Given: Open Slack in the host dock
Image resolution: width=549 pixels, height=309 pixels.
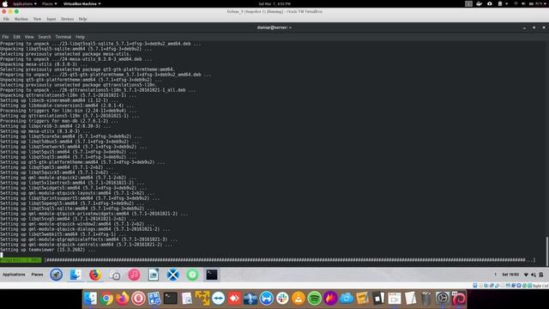Looking at the screenshot, I should [282, 299].
